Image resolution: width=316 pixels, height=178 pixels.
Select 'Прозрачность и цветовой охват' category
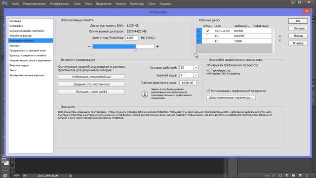click(x=31, y=50)
